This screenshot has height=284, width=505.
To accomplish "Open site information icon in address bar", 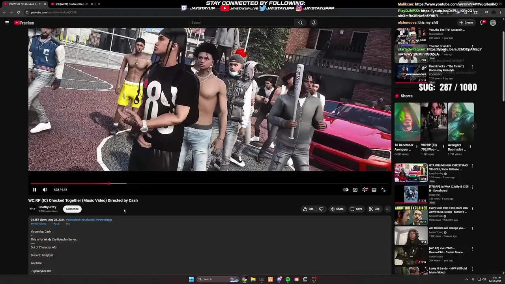I will point(27,12).
